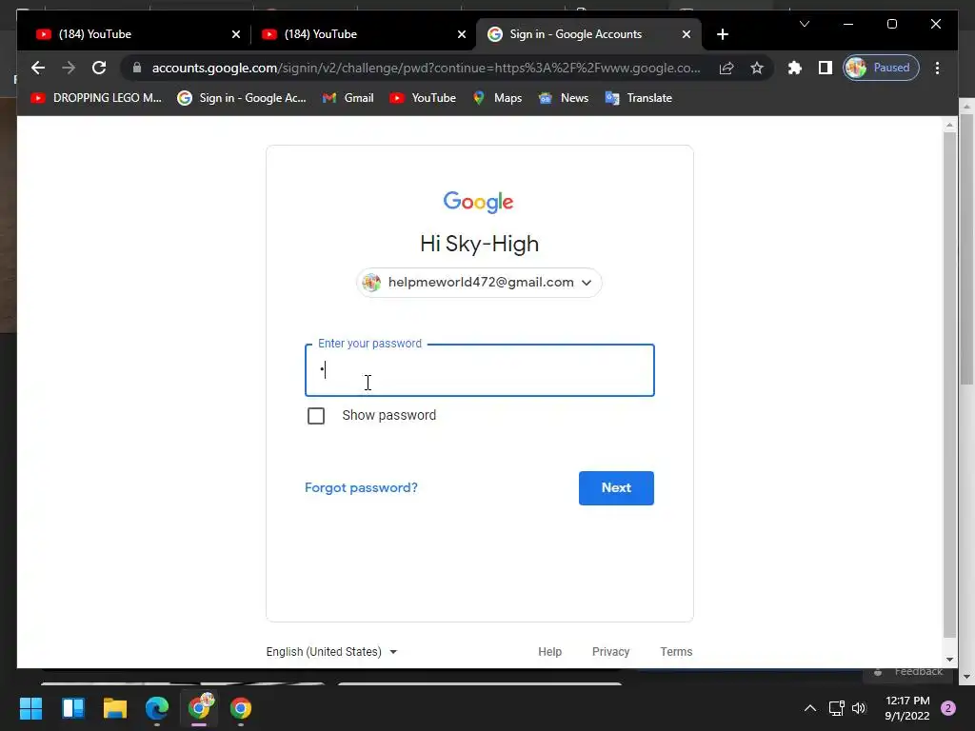Screen dimensions: 975x731
Task: Open the Gmail bookmark
Action: coord(348,98)
